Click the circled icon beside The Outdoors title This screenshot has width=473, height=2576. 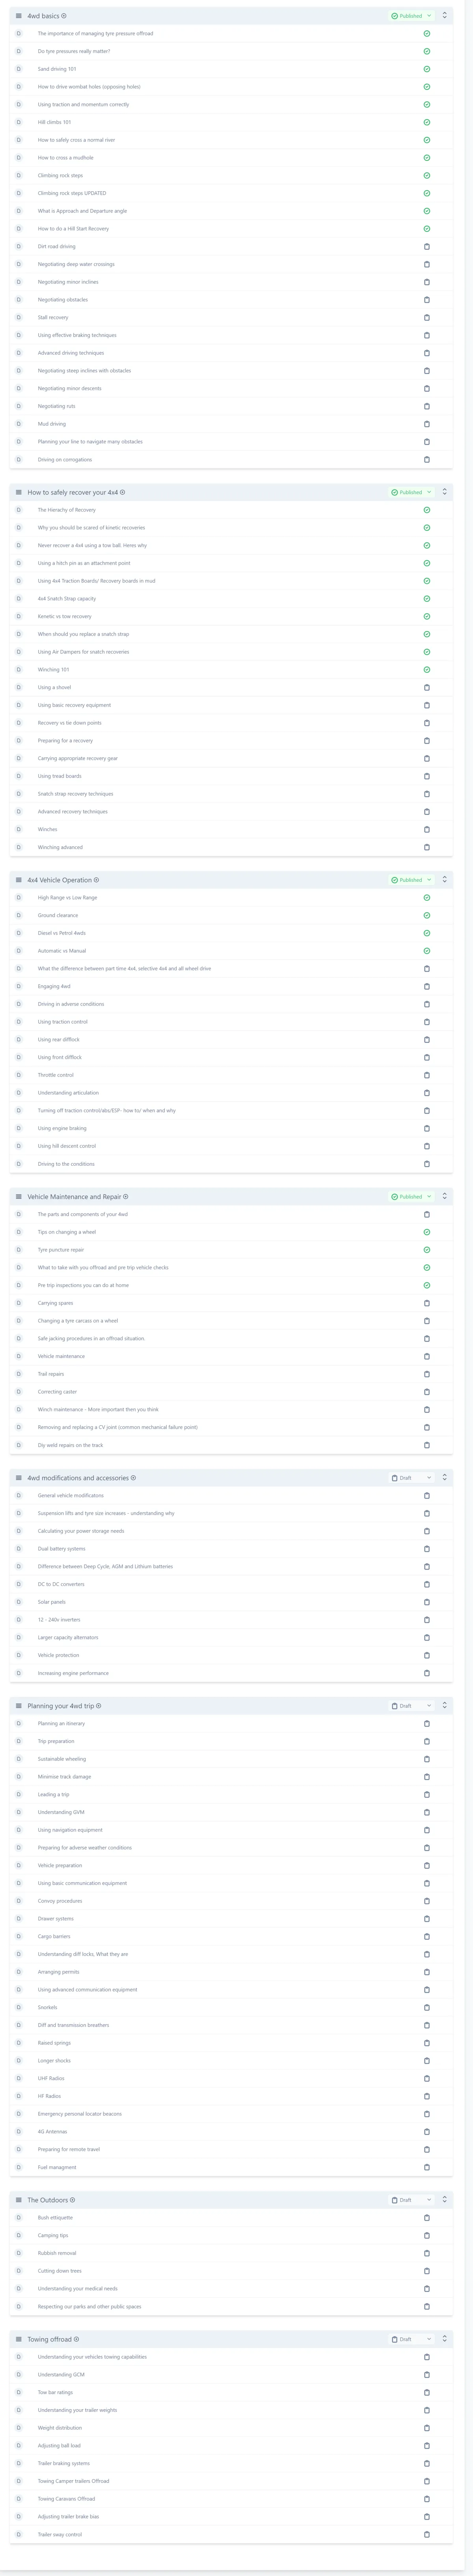pos(72,2200)
